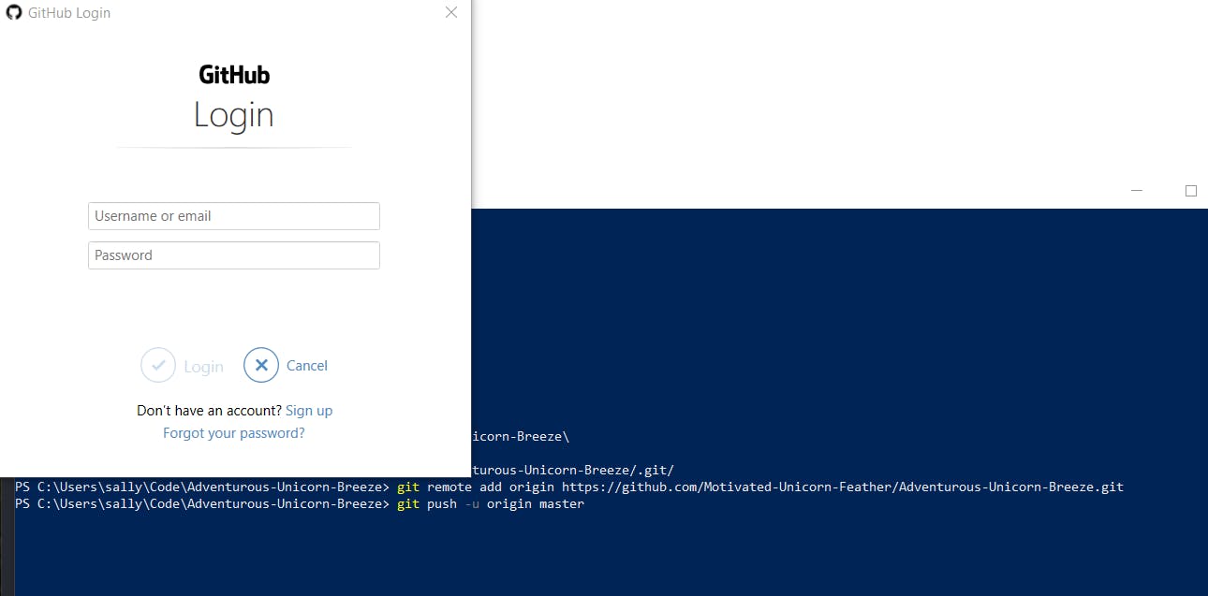Focus the Username or email field

click(234, 216)
